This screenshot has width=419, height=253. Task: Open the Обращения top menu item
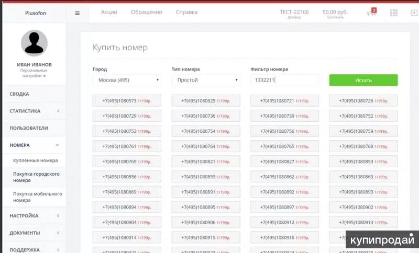point(147,12)
